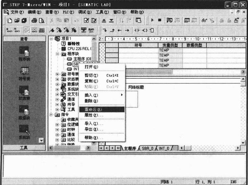Image resolution: width=248 pixels, height=185 pixels.
Task: Open Program Block in View bar
Action: click(24, 54)
